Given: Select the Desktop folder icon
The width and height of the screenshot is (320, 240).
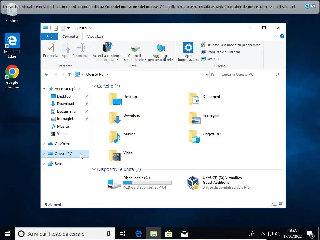Looking at the screenshot, I should (115, 99).
